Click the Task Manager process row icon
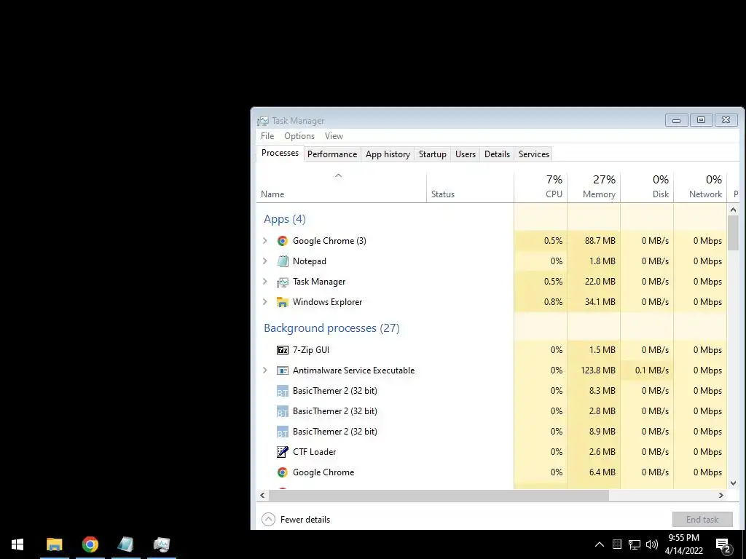The image size is (746, 559). point(283,282)
